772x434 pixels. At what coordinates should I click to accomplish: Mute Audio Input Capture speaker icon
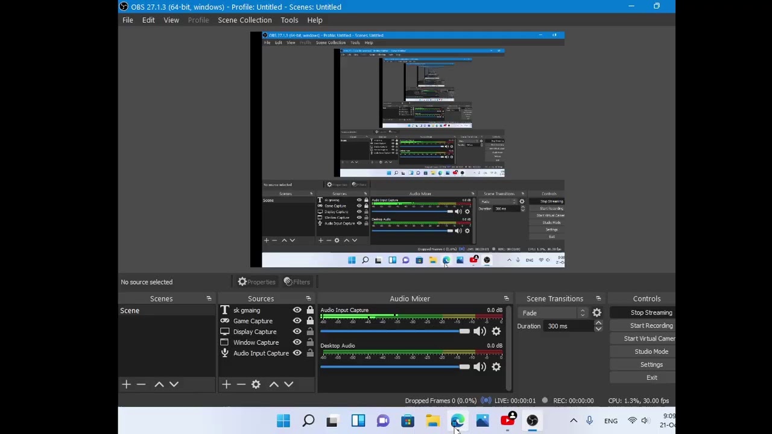coord(479,331)
